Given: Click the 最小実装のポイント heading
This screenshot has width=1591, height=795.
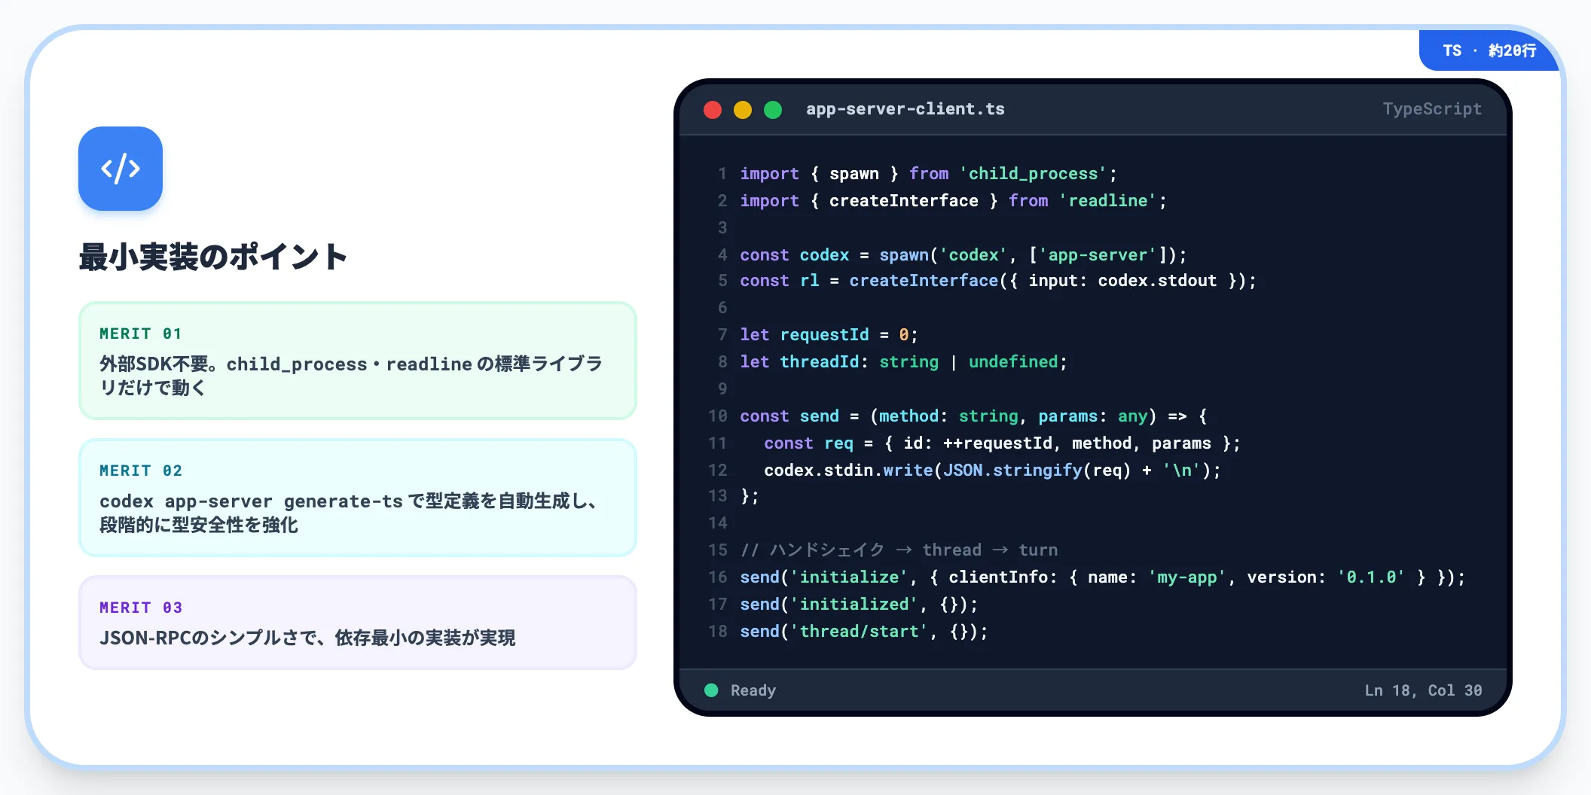Looking at the screenshot, I should [213, 257].
